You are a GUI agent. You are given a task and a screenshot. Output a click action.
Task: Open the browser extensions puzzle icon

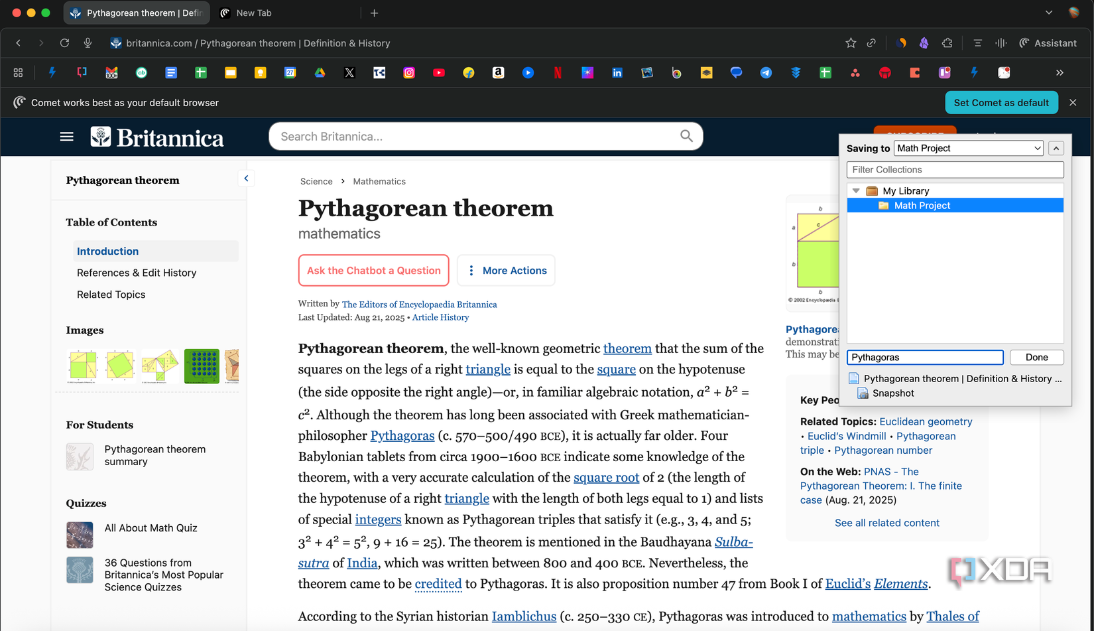947,42
